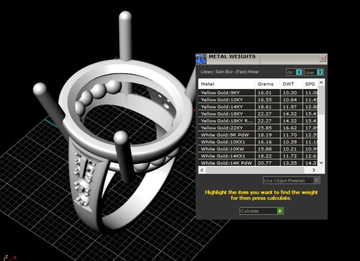
Task: Select the White Gold:10KW row
Action: [x=258, y=149]
